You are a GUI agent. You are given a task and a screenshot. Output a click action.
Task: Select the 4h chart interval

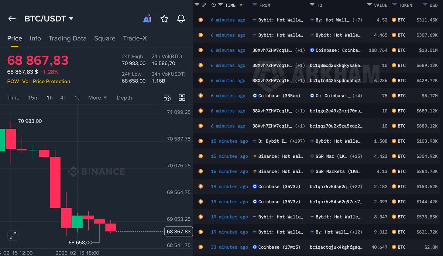click(63, 97)
